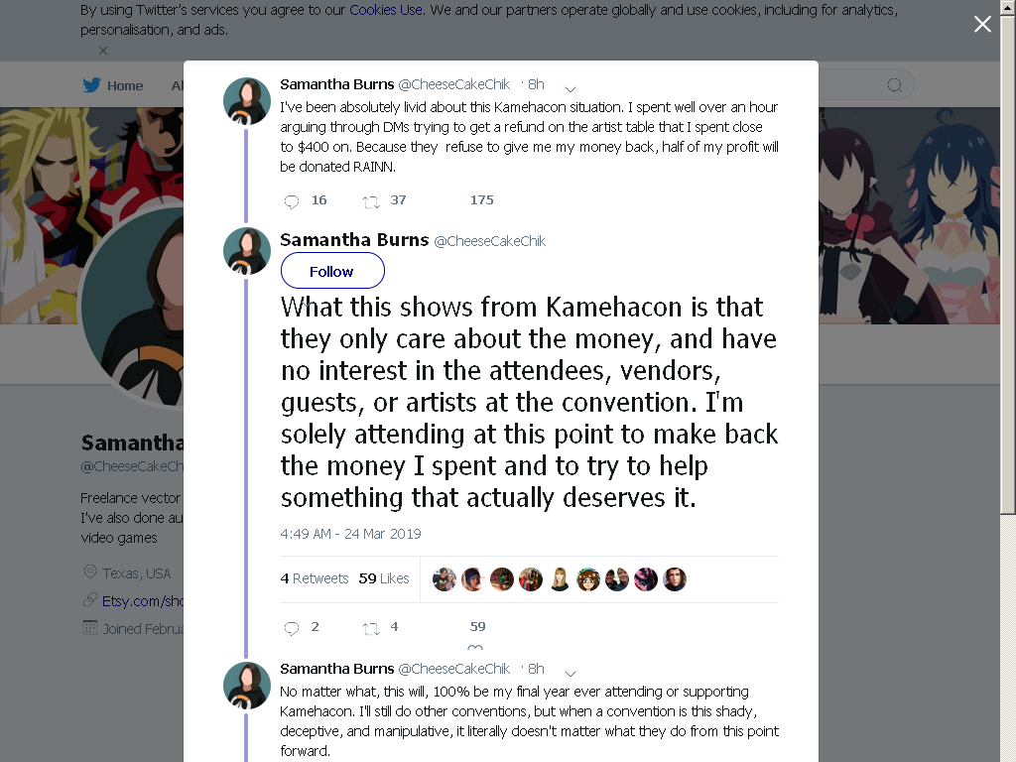
Task: Open the Cookies Use link
Action: [386, 10]
